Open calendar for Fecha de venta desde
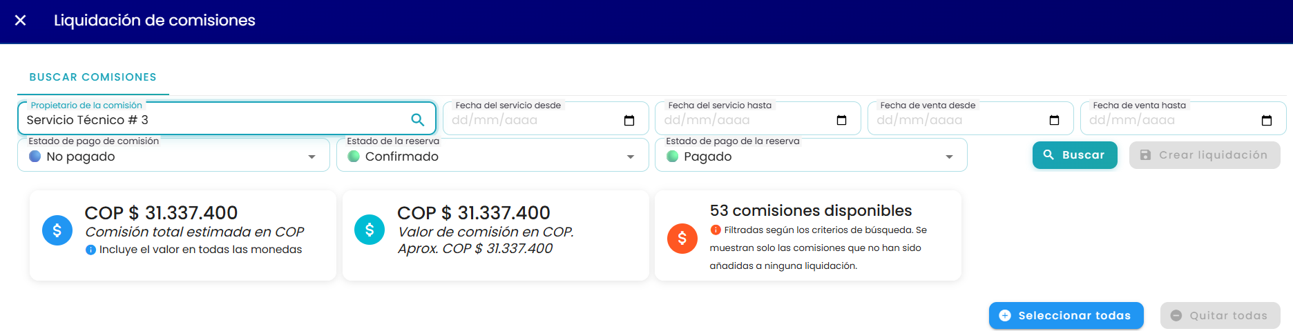 [1054, 120]
